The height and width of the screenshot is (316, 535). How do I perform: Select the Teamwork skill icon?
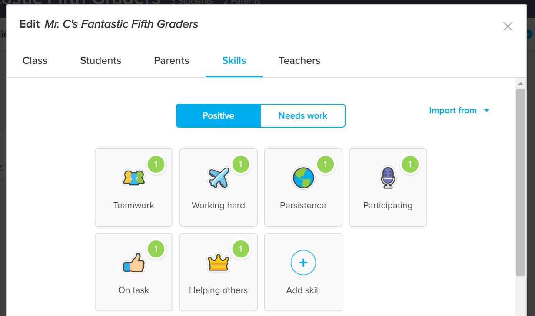point(133,177)
